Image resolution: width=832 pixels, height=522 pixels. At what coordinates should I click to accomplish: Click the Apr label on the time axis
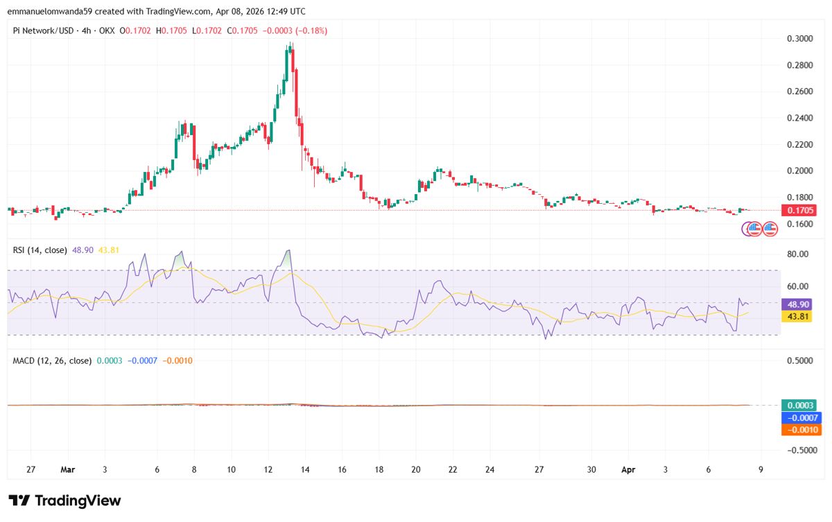pyautogui.click(x=630, y=469)
